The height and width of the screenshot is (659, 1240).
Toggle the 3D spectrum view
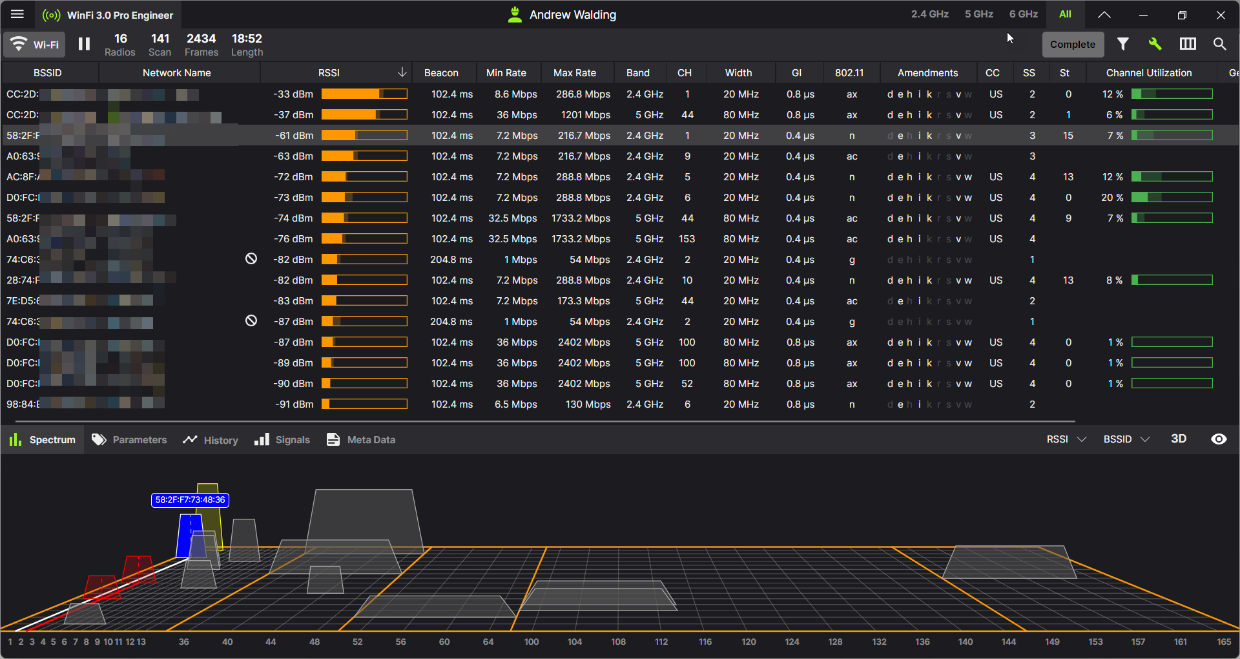click(1179, 439)
